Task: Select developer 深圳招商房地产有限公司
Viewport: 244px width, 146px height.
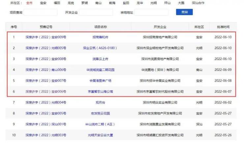Action: [x=160, y=37]
